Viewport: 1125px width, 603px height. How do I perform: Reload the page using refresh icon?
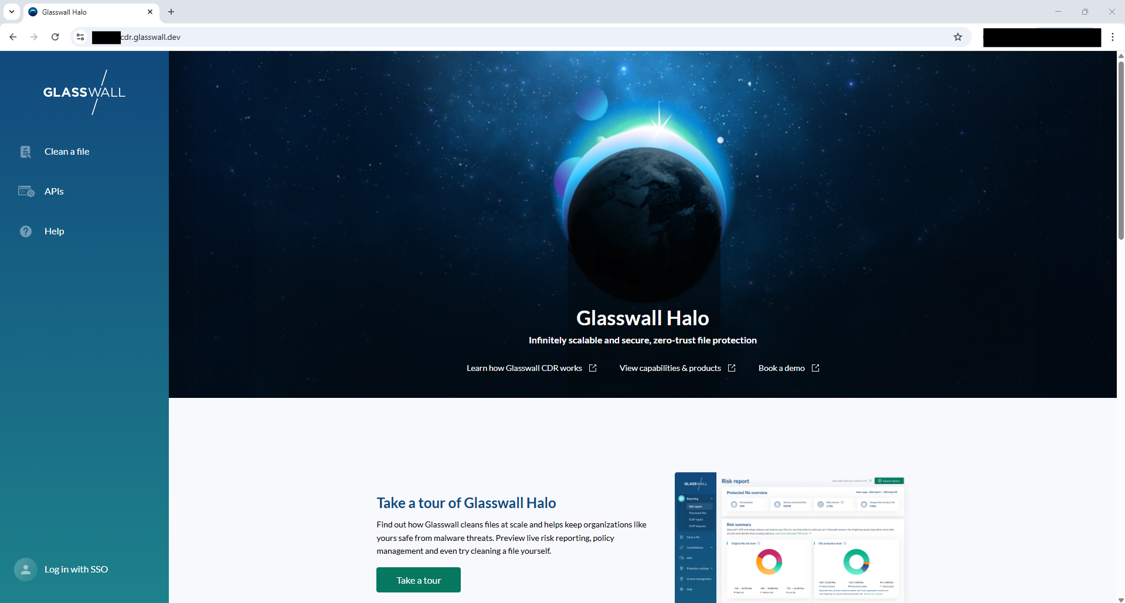pyautogui.click(x=55, y=37)
